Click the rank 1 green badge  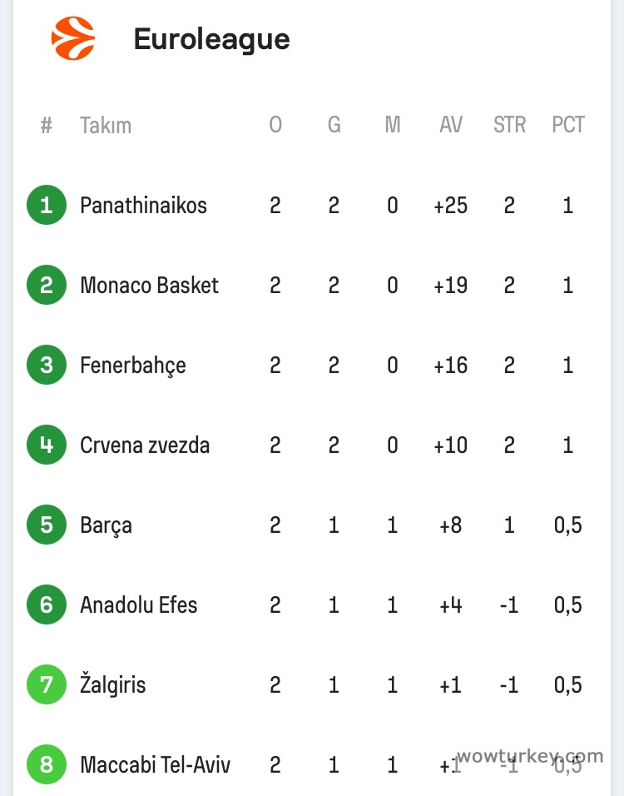[47, 205]
